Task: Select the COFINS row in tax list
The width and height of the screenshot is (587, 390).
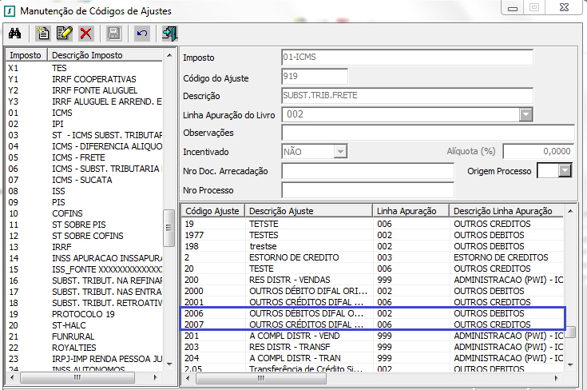Action: pyautogui.click(x=66, y=213)
